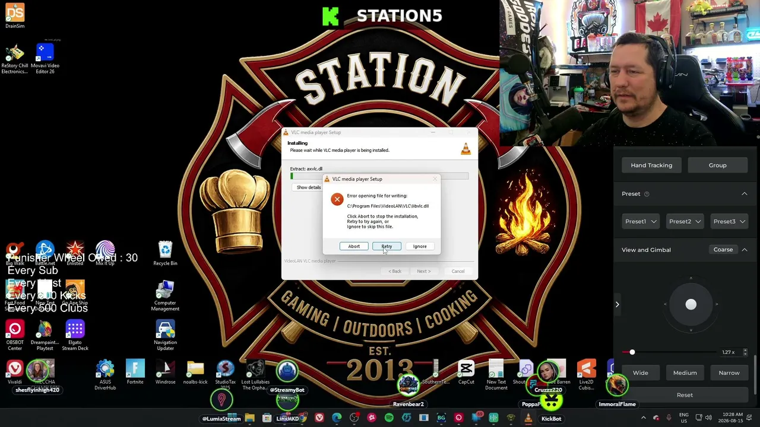This screenshot has width=760, height=427.
Task: Select the Medium field of view
Action: coord(685,373)
